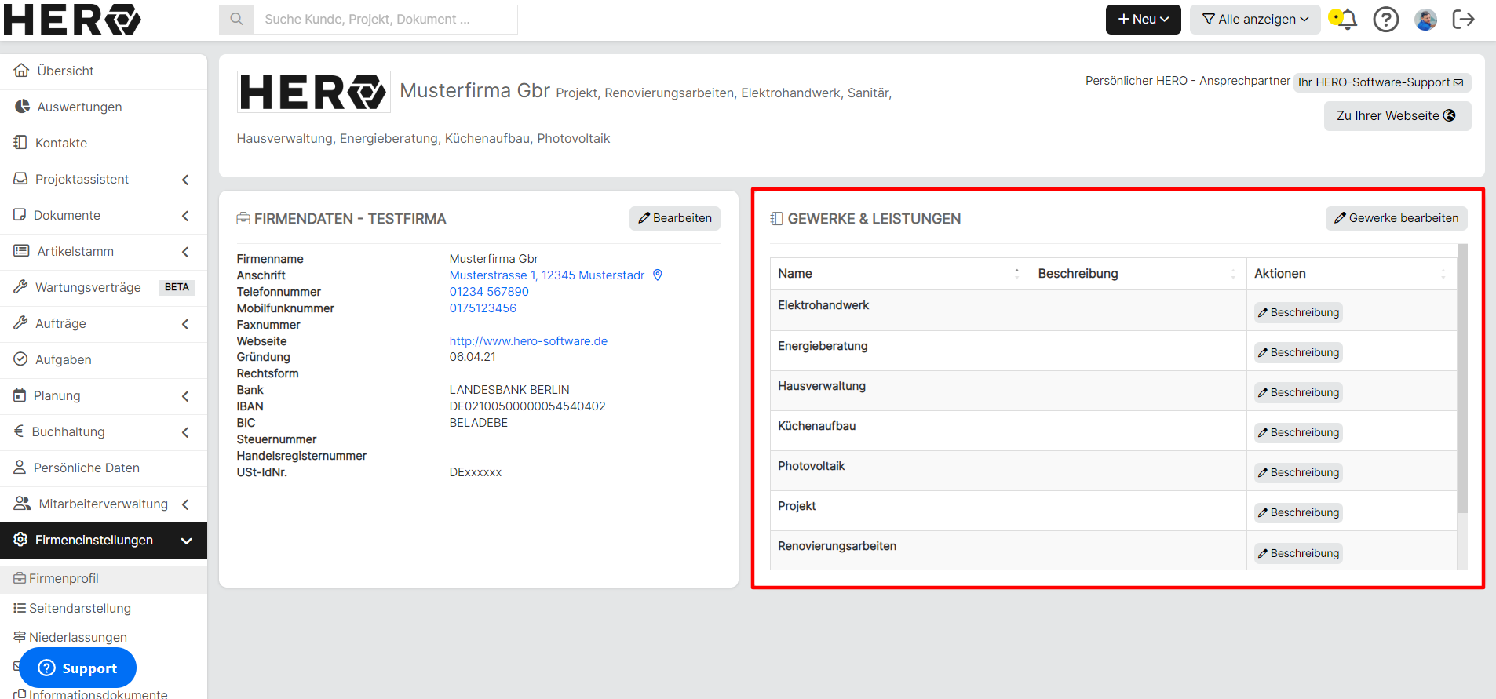Sort table by Name column
This screenshot has height=699, width=1496.
[899, 274]
